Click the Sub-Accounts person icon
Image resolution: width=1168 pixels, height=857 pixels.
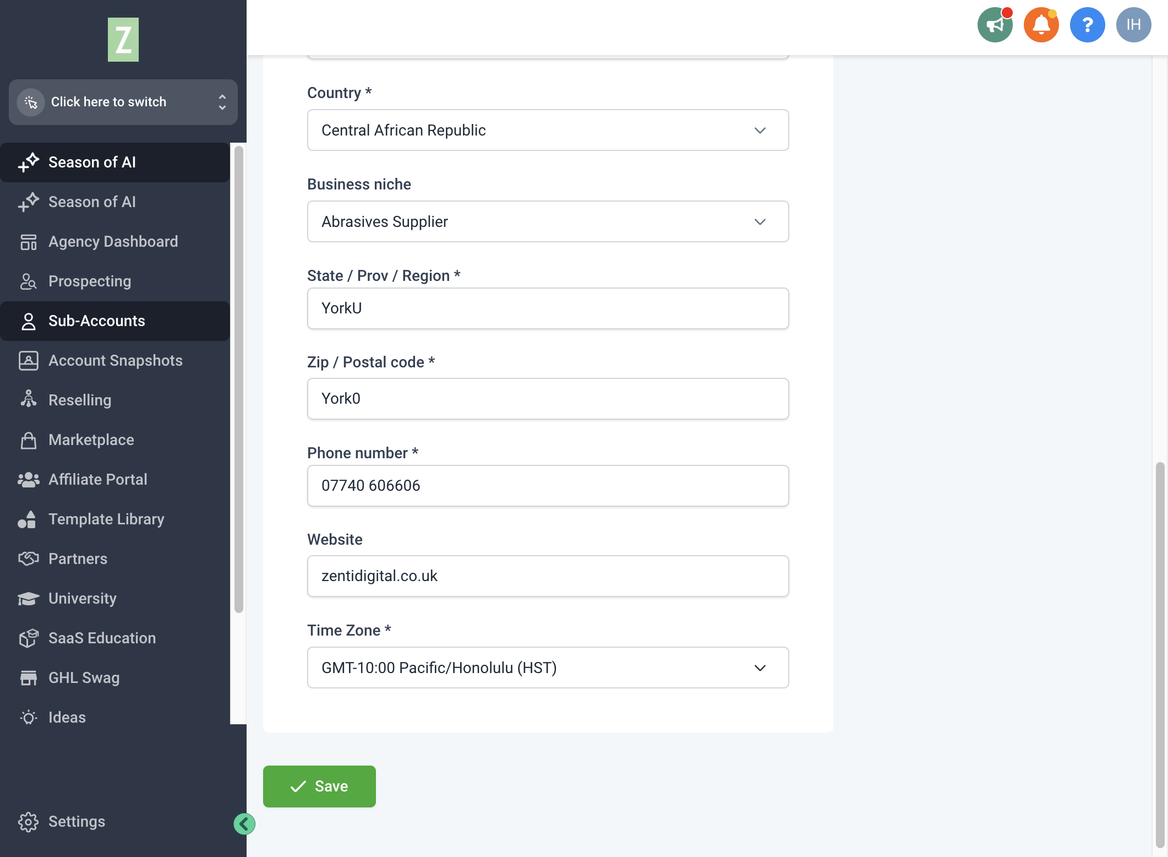pyautogui.click(x=28, y=321)
